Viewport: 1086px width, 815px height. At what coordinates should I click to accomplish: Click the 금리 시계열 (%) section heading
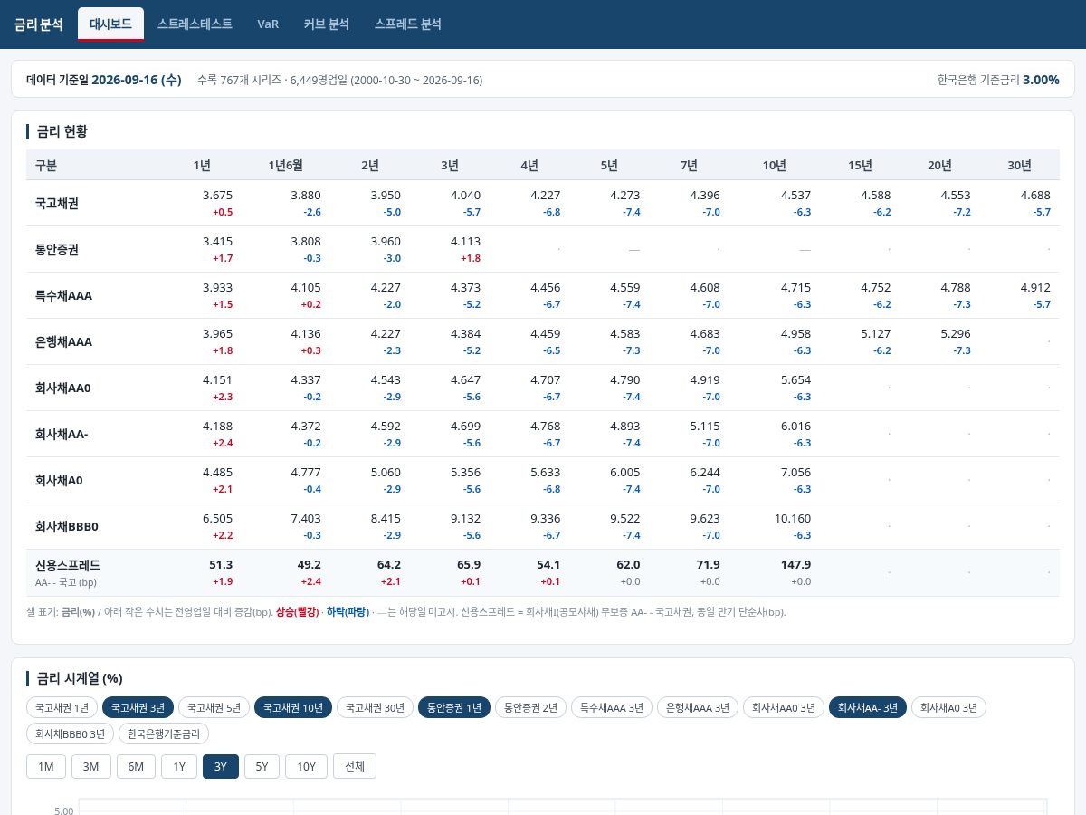pos(80,678)
